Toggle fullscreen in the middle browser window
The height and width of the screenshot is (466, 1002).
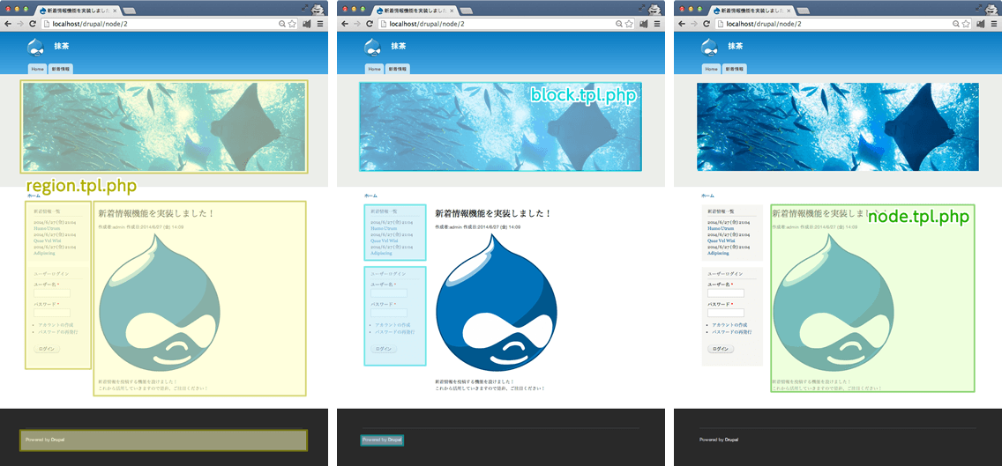(x=642, y=6)
